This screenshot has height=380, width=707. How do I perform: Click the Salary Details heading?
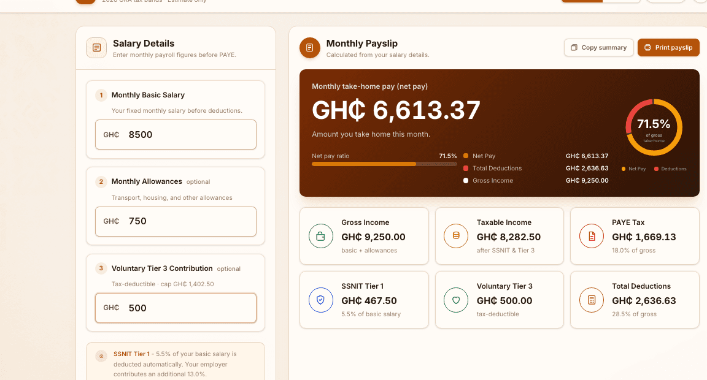click(x=144, y=44)
